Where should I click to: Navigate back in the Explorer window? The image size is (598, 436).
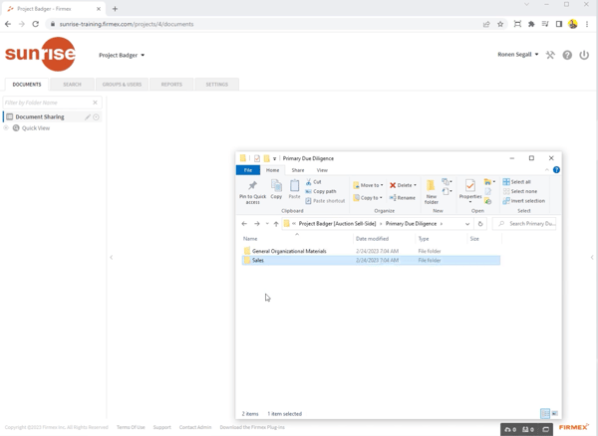(x=244, y=224)
